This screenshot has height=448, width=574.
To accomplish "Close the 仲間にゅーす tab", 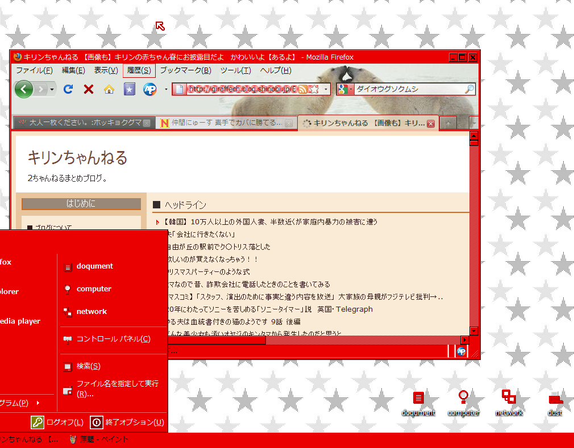I will (x=289, y=123).
